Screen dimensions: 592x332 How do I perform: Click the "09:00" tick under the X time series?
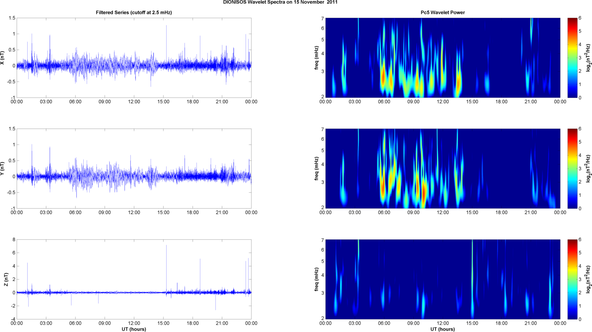point(105,102)
